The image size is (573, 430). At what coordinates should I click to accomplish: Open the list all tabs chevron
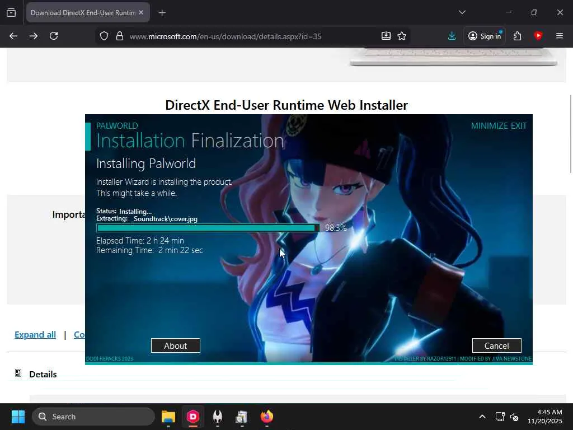462,12
